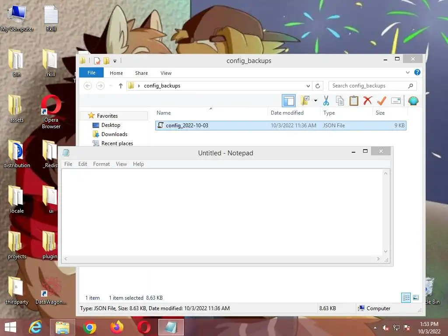The width and height of the screenshot is (448, 336).
Task: Open the Opera Browser desktop shortcut
Action: click(51, 112)
